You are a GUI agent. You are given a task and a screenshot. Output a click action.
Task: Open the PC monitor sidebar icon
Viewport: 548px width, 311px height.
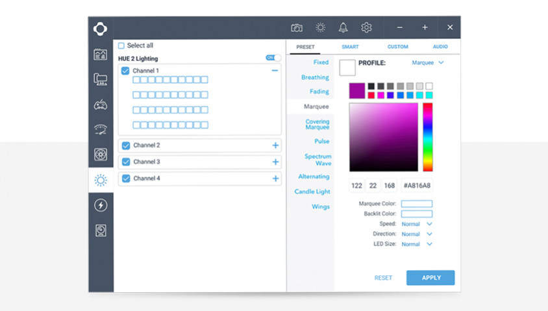click(x=100, y=79)
